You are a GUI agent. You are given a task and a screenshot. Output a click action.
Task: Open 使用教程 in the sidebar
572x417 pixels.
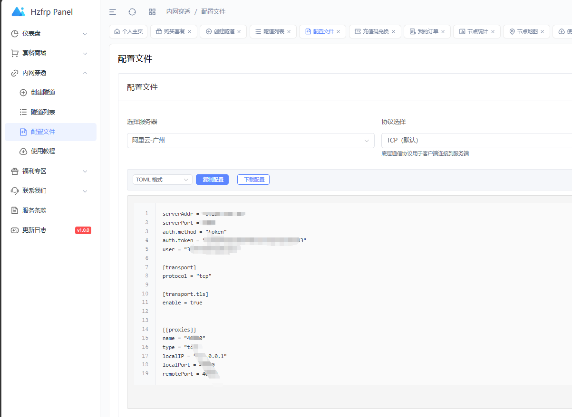click(x=50, y=152)
